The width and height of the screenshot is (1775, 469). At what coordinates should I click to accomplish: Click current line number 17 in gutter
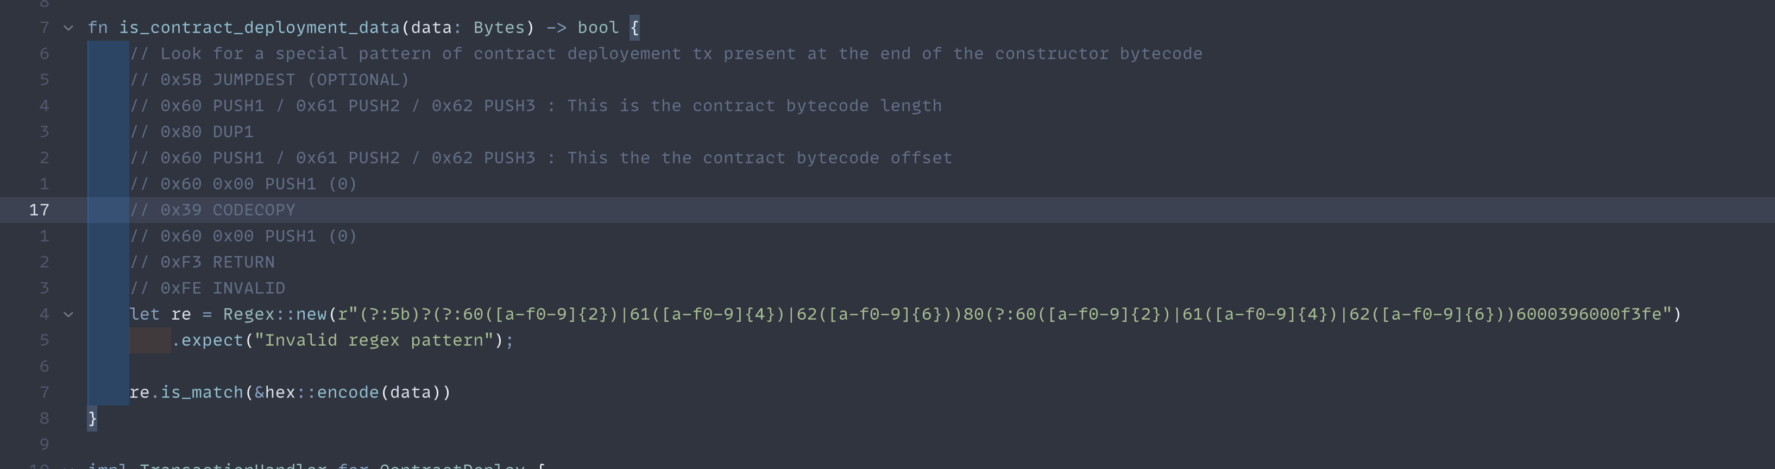tap(39, 210)
